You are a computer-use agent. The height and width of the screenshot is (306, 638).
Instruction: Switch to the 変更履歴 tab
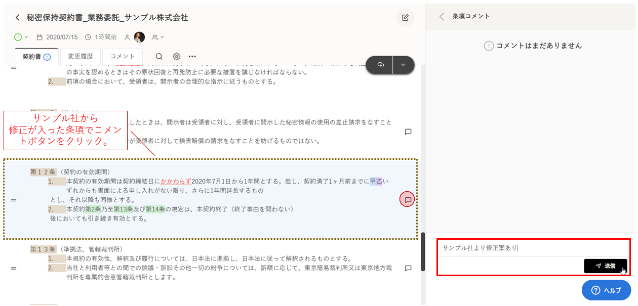[x=81, y=57]
